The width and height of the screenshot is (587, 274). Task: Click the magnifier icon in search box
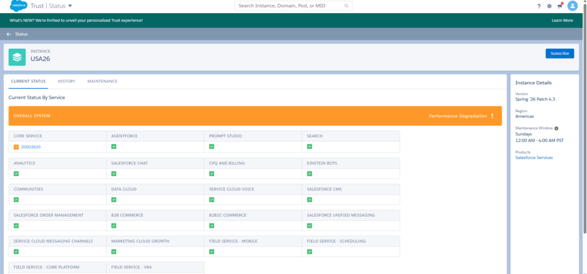347,6
